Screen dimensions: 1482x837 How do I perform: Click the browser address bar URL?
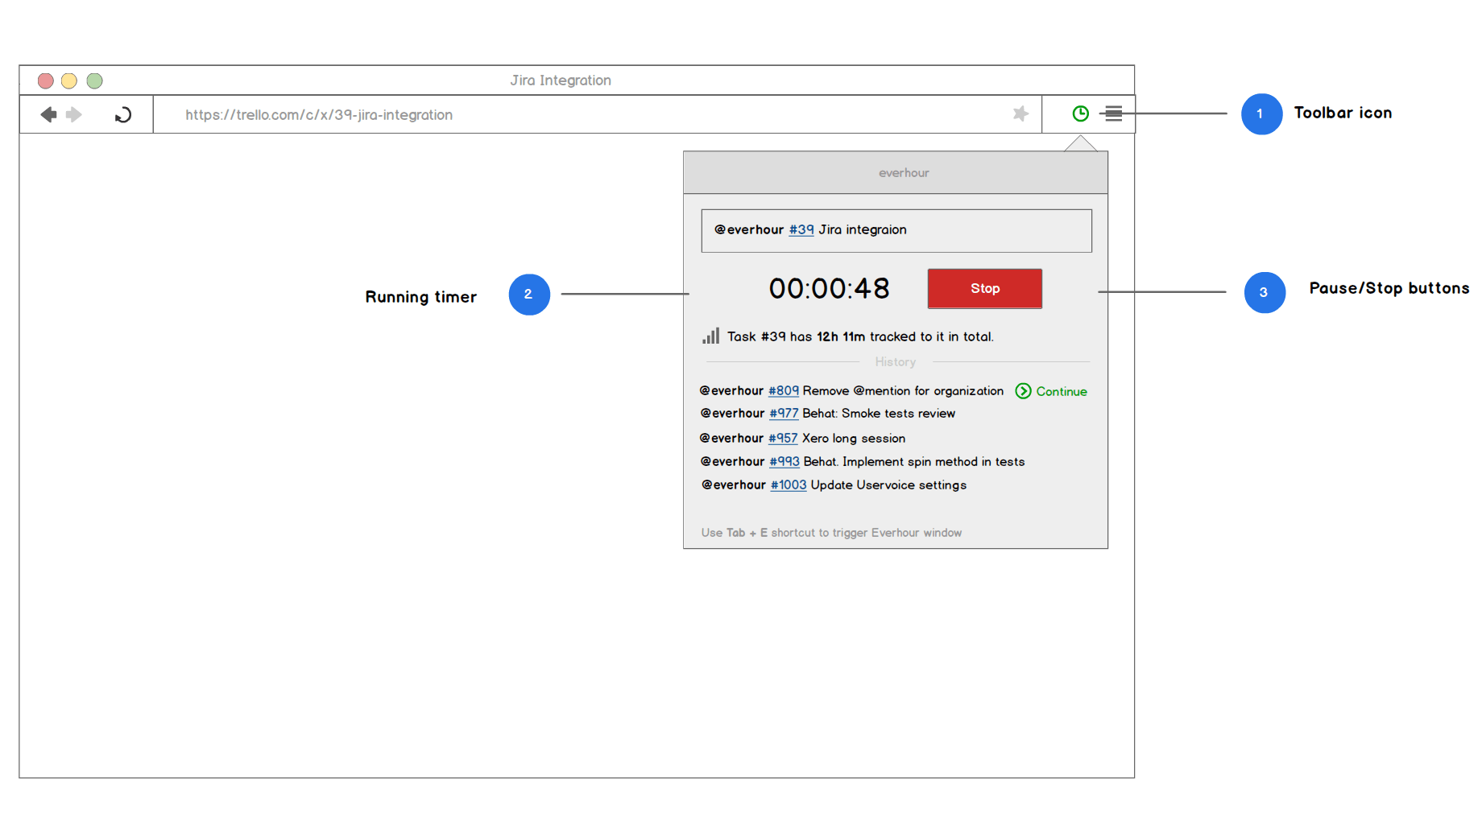319,115
